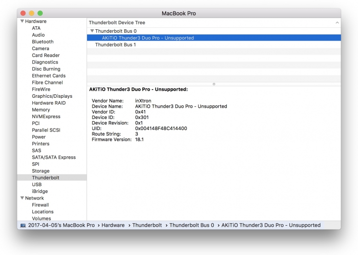The height and width of the screenshot is (255, 358).
Task: Collapse the Hardware section triangle
Action: click(x=22, y=21)
